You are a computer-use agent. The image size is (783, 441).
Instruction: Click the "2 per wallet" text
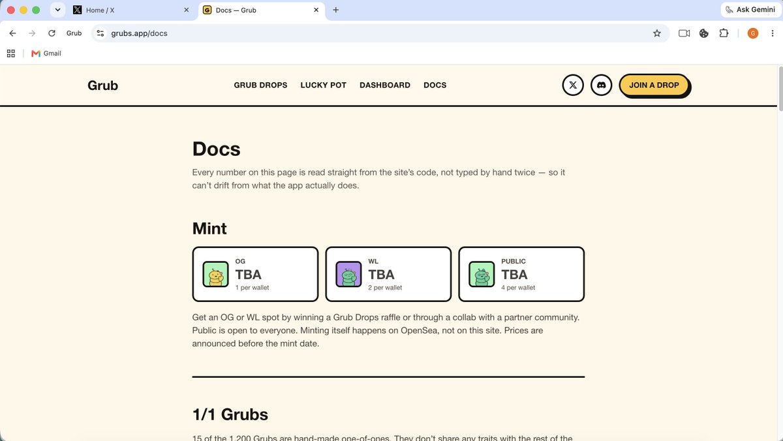coord(385,288)
